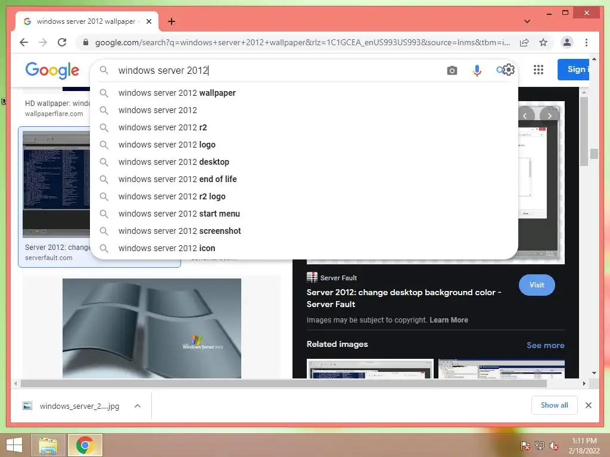The width and height of the screenshot is (610, 457).
Task: Click the muted volume tray icon
Action: pos(553,445)
